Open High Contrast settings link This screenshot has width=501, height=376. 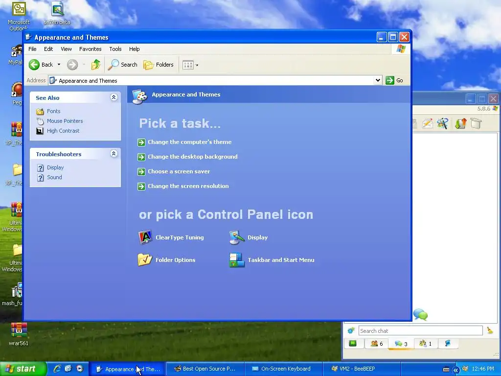[63, 131]
